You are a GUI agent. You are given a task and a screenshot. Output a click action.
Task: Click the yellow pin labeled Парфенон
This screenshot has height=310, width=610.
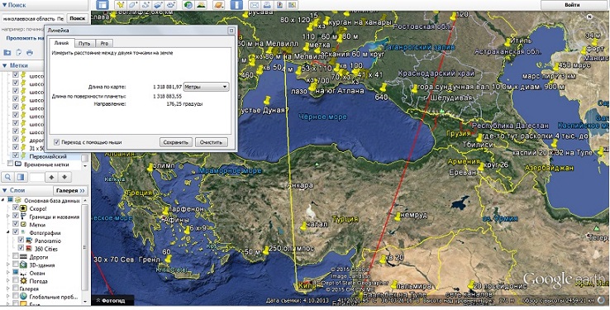[166, 211]
